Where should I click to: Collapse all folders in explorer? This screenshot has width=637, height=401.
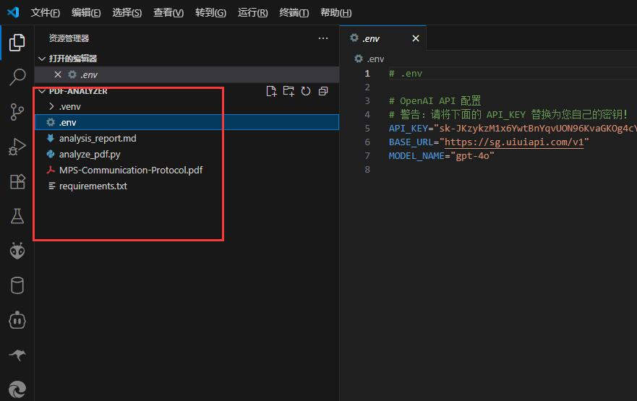click(x=323, y=91)
